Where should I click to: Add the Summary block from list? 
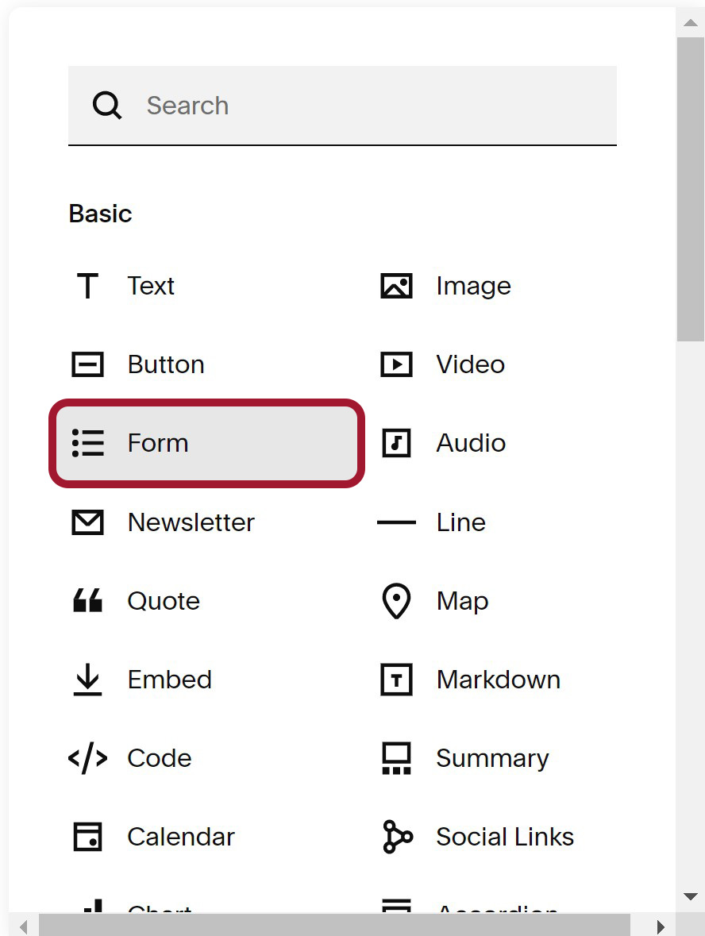[465, 758]
